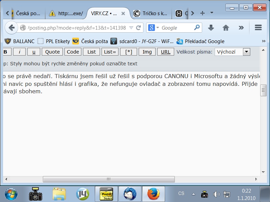The image size is (270, 202).
Task: Open Thunderbird from the taskbar
Action: [130, 194]
